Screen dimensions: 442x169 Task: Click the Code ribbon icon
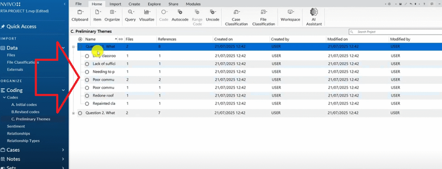pos(164,16)
